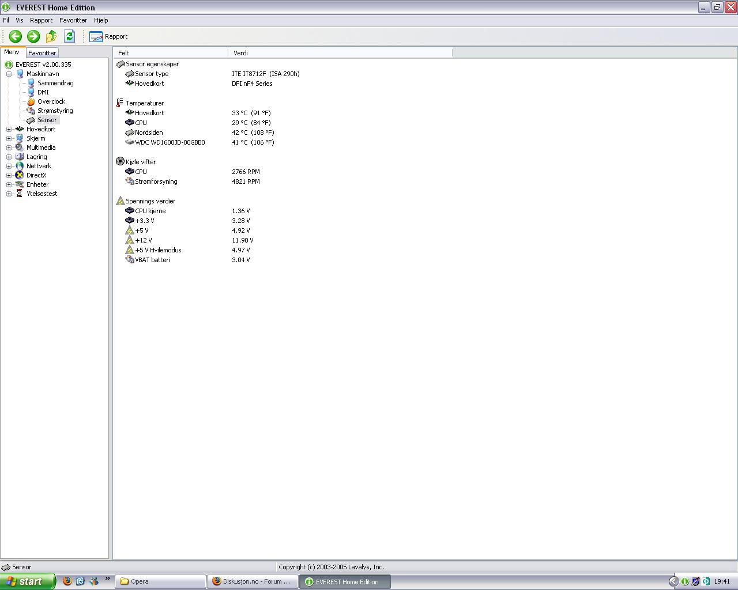Image resolution: width=738 pixels, height=590 pixels.
Task: Collapse the Maskinnavn tree node
Action: click(x=9, y=74)
